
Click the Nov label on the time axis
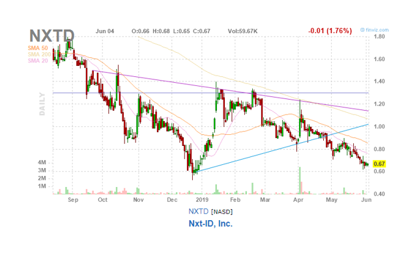coord(138,199)
